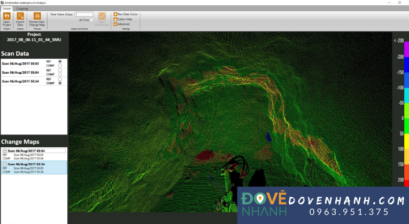Select 'Scan 06/Aug/2017 03:04' scan data row
This screenshot has height=224, width=409.
pyautogui.click(x=34, y=73)
